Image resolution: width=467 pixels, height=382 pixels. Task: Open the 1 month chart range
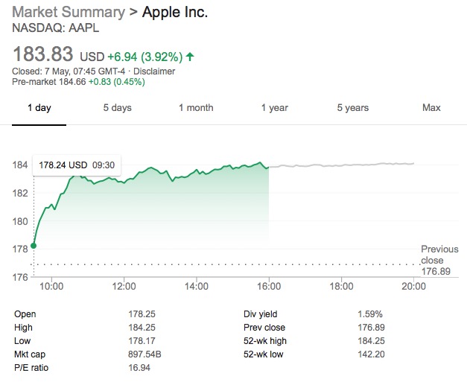tap(196, 108)
